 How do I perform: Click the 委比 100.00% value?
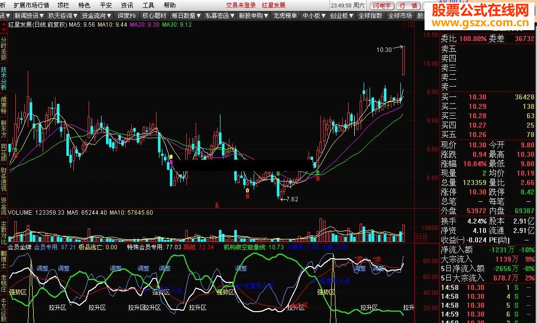click(473, 39)
